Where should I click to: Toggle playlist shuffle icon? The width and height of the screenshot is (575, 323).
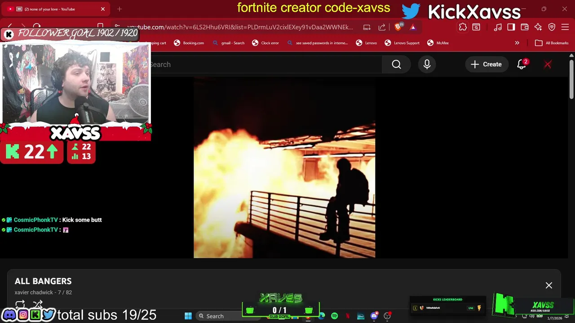(x=38, y=304)
